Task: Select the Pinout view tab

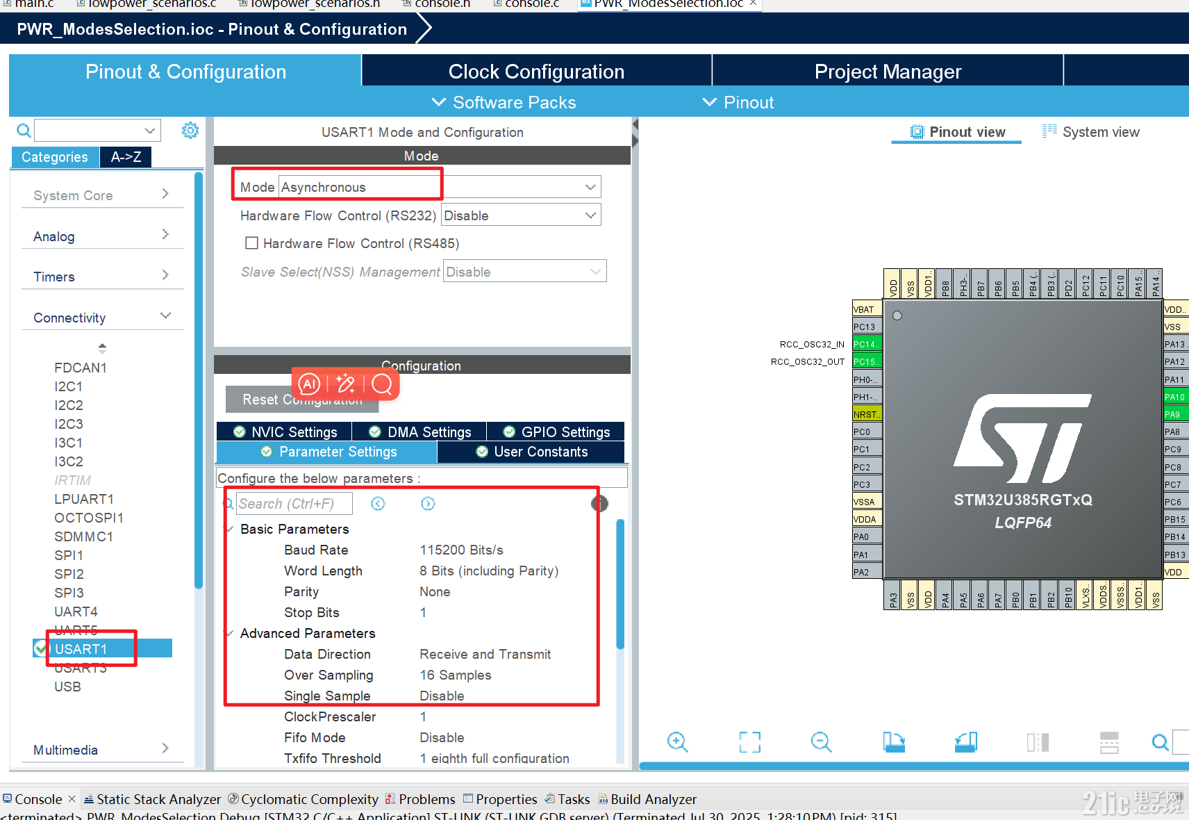Action: 957,132
